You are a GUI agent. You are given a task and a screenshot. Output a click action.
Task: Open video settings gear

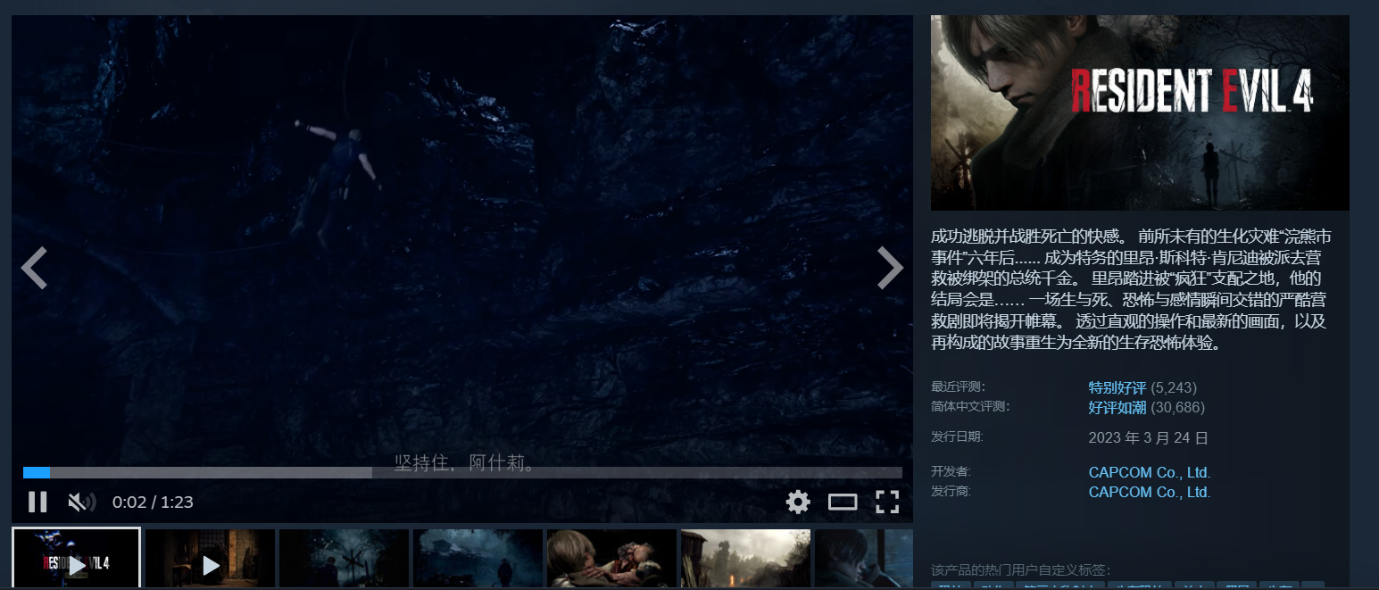click(x=797, y=502)
